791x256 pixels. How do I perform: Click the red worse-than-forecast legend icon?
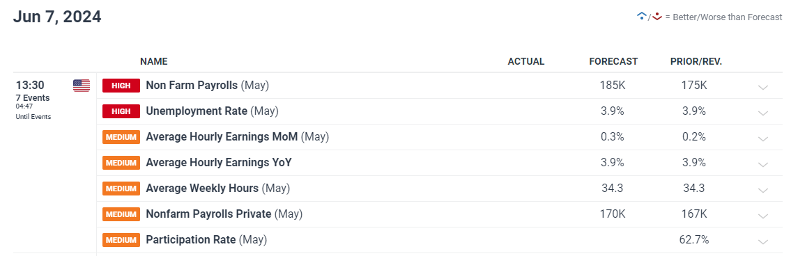(x=656, y=17)
